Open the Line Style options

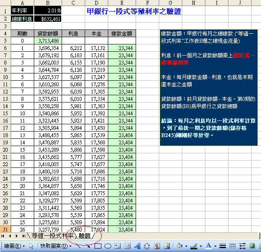[x=222, y=246]
